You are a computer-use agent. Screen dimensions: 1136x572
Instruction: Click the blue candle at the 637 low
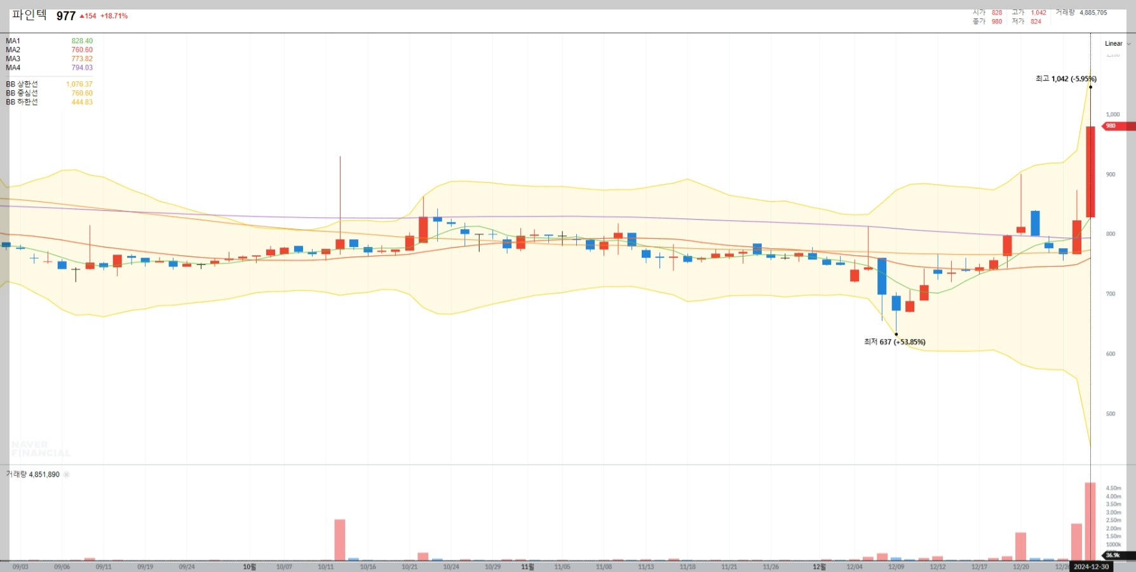(896, 303)
